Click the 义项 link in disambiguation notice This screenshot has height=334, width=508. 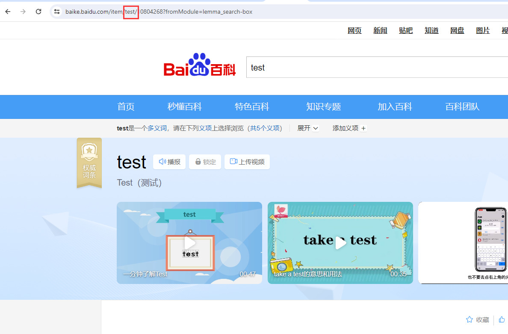[x=205, y=128]
